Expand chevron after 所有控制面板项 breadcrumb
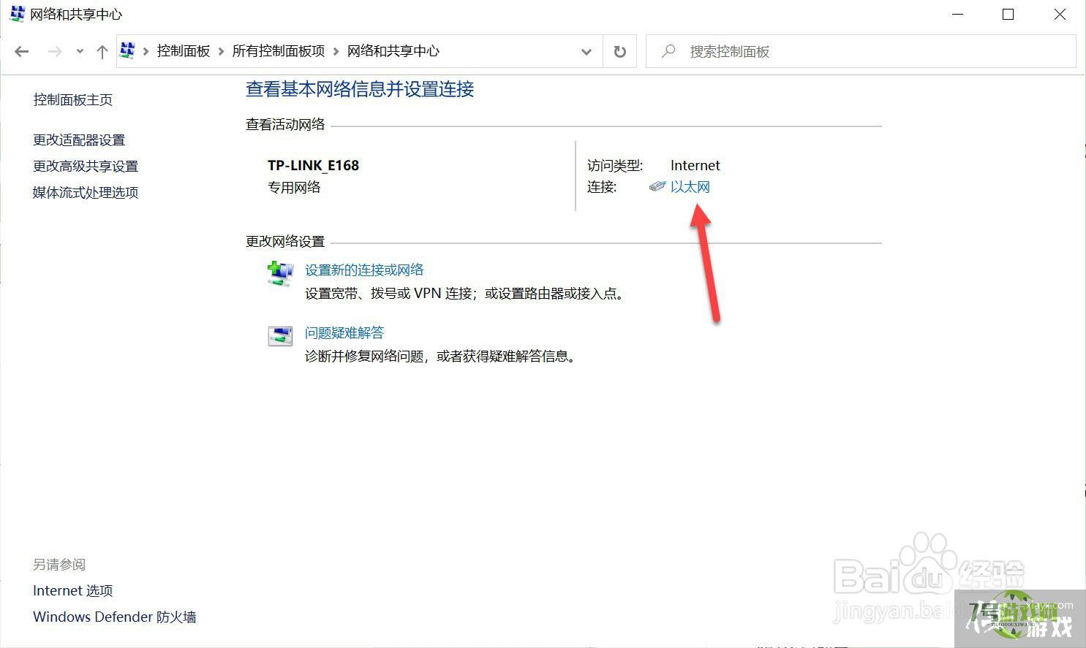The width and height of the screenshot is (1086, 648). 336,51
